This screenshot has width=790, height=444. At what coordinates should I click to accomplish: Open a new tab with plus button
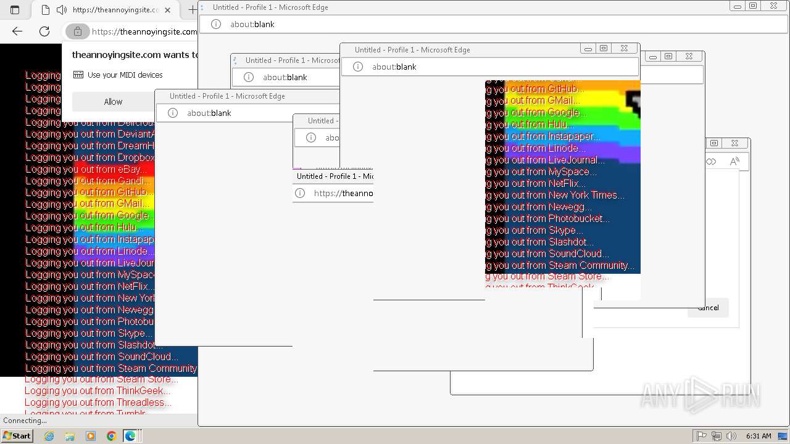192,10
